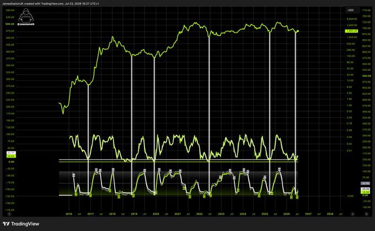
Task: Select the 2016 label on time axis
Action: click(68, 214)
